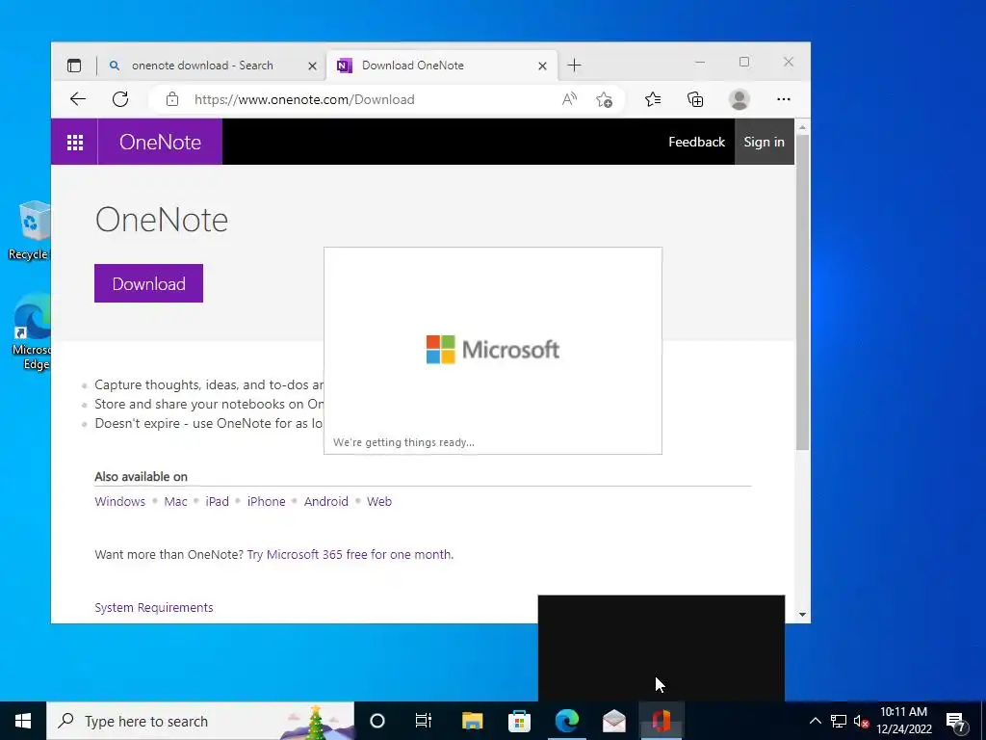
Task: Click the purple Download button
Action: tap(148, 284)
